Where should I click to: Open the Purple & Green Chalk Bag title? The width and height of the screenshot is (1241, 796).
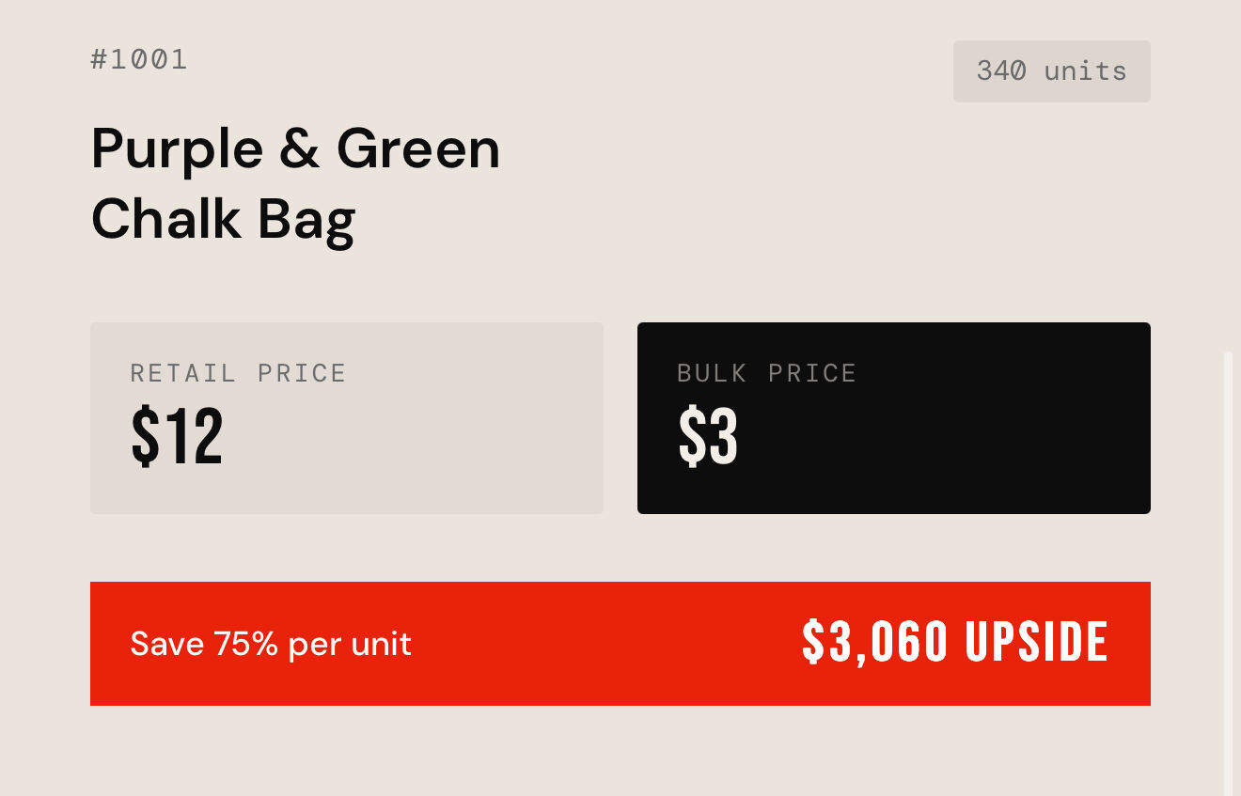click(295, 184)
